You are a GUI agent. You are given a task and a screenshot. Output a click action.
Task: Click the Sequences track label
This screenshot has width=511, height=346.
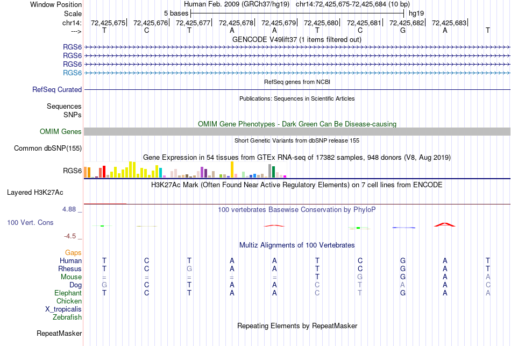(64, 107)
